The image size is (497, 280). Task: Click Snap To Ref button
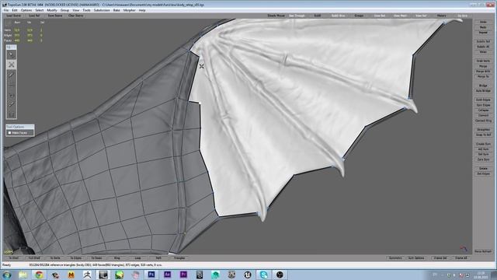(483, 135)
